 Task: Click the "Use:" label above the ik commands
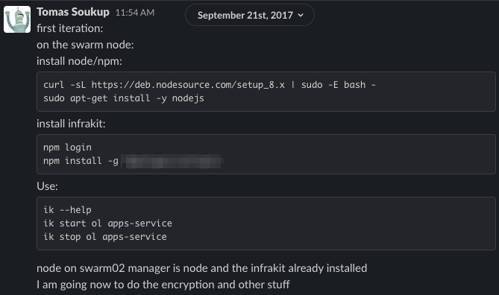point(48,186)
